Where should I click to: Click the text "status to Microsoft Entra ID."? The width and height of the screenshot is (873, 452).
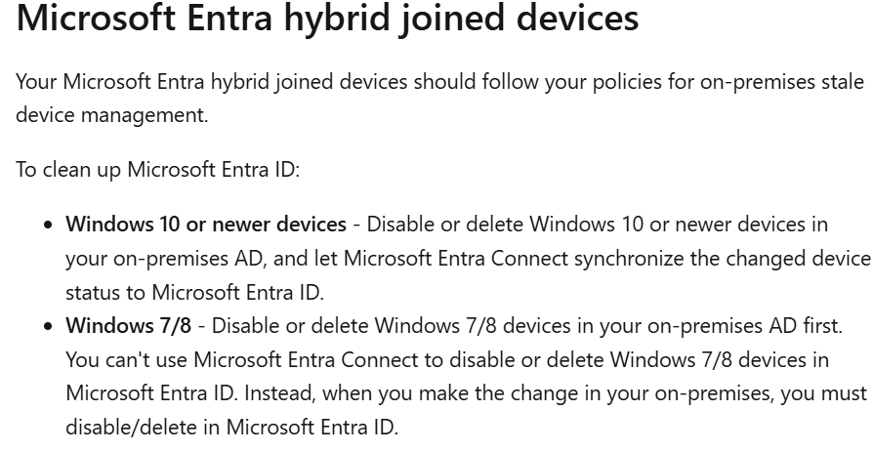tap(195, 292)
